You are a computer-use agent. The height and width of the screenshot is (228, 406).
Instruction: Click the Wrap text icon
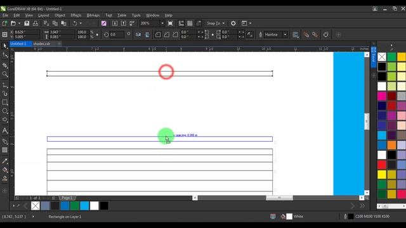point(296,34)
